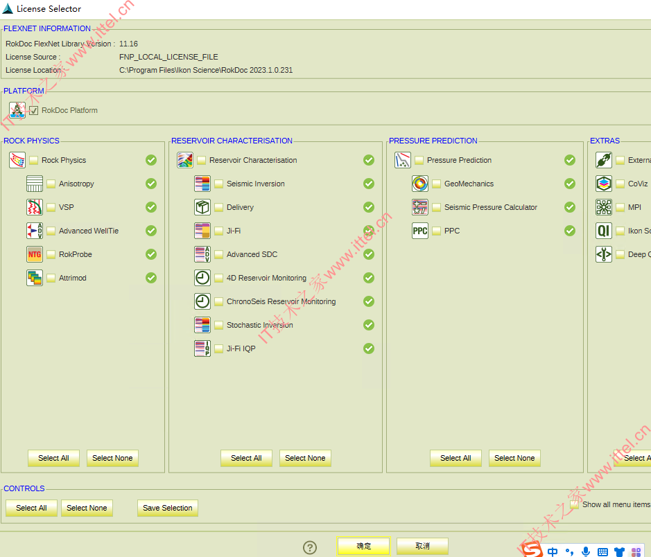Click the Advanced SDC icon
Screen dimensions: 651x557
202,255
